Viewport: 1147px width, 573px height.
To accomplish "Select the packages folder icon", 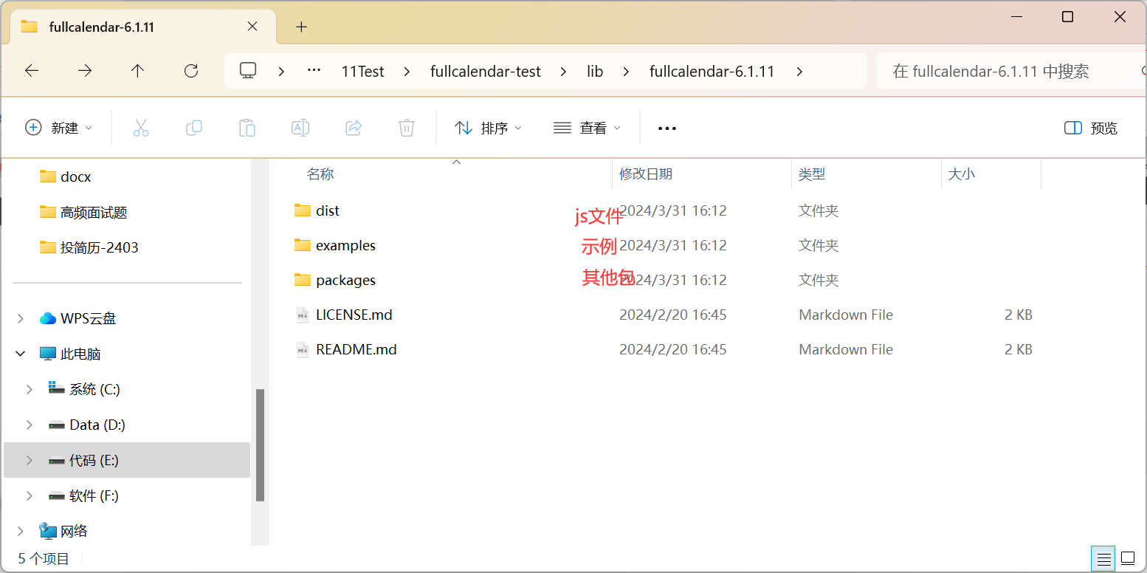I will [x=302, y=280].
